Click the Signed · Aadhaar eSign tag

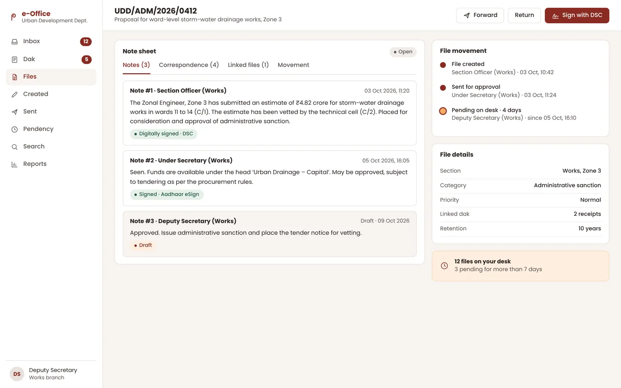(x=167, y=194)
